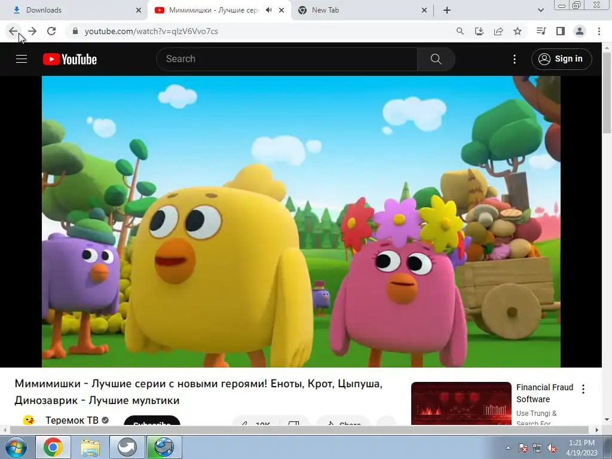Image resolution: width=612 pixels, height=459 pixels.
Task: Click the address bar URL
Action: coord(151,31)
